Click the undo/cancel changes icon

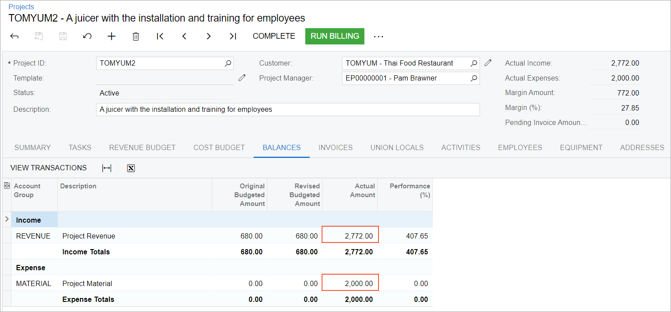tap(87, 36)
